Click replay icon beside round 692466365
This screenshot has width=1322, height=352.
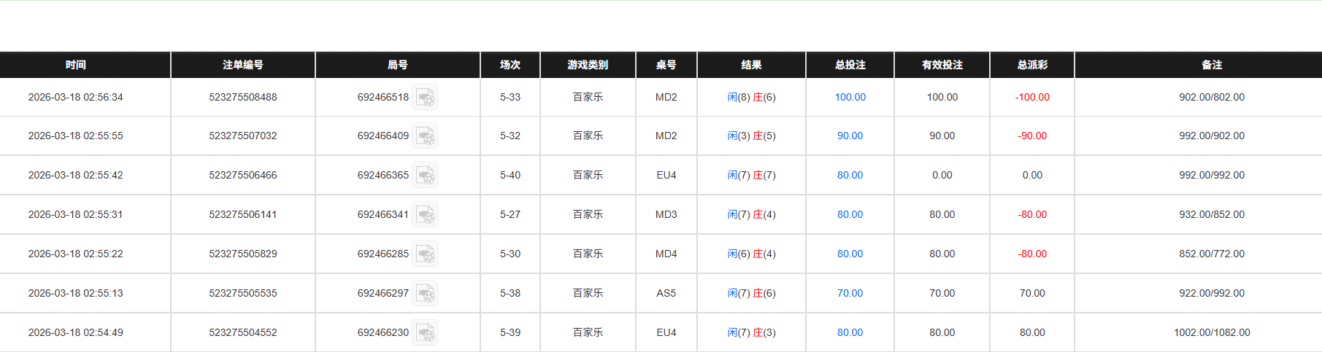pyautogui.click(x=425, y=175)
